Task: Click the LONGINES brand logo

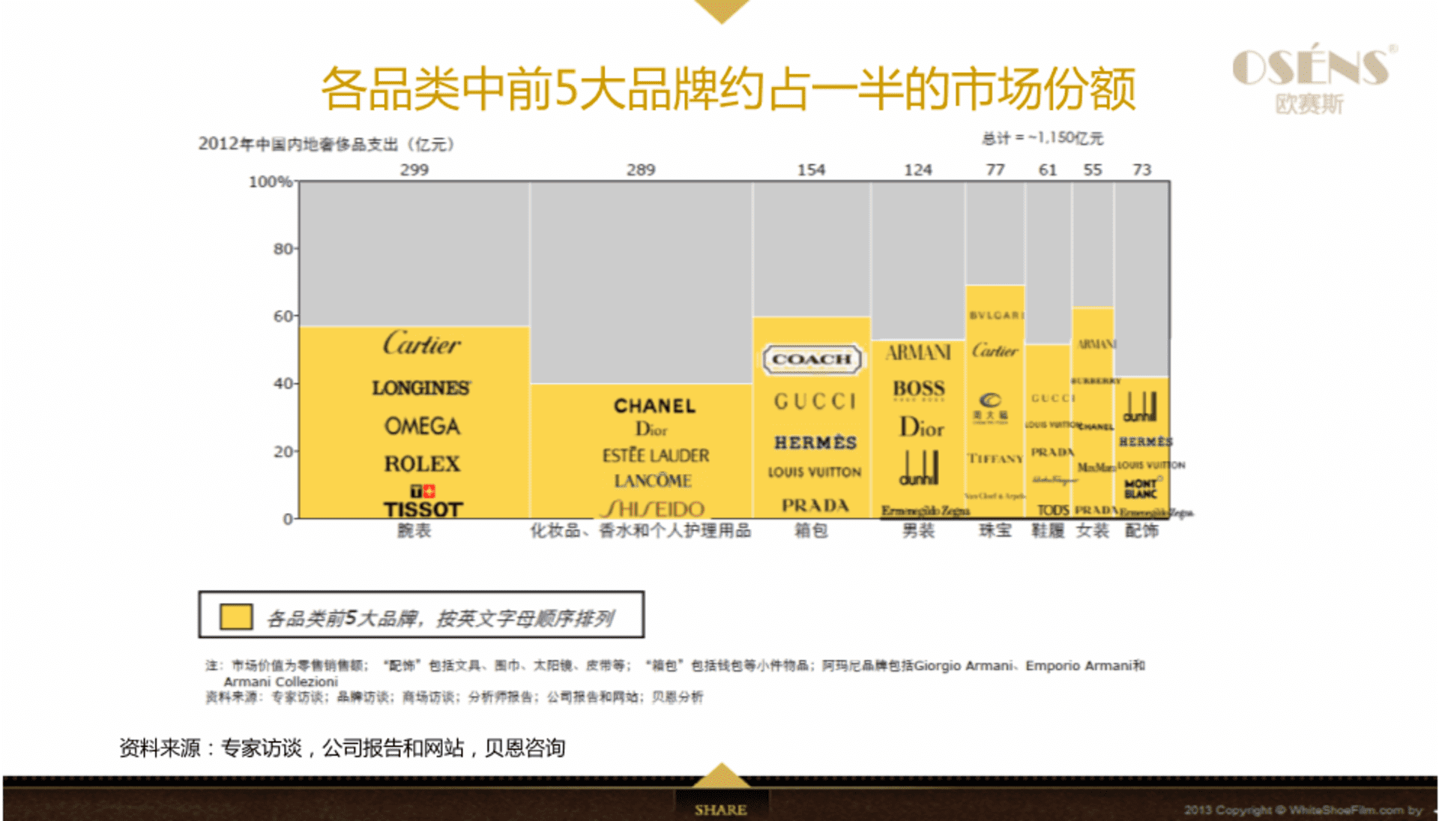Action: (x=421, y=388)
